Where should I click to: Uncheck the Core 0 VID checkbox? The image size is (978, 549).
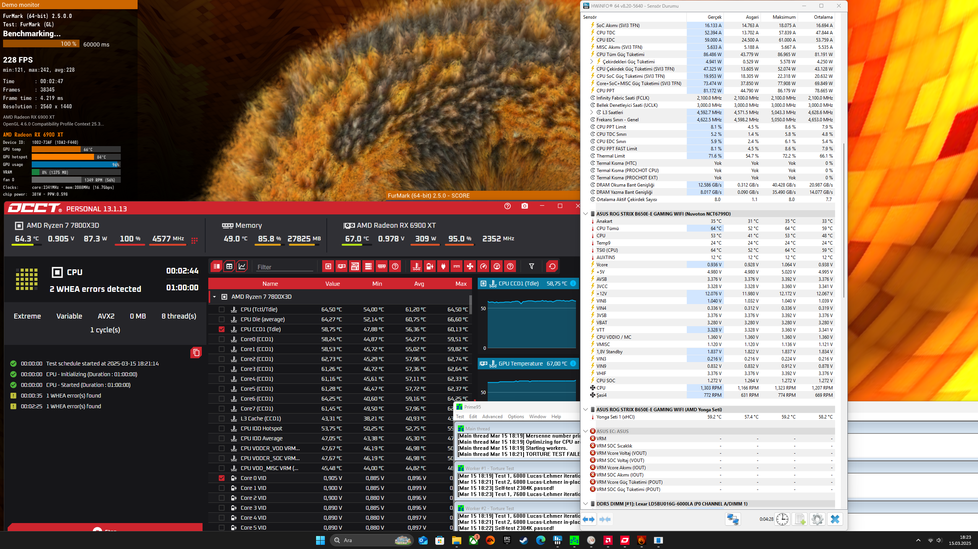(222, 478)
